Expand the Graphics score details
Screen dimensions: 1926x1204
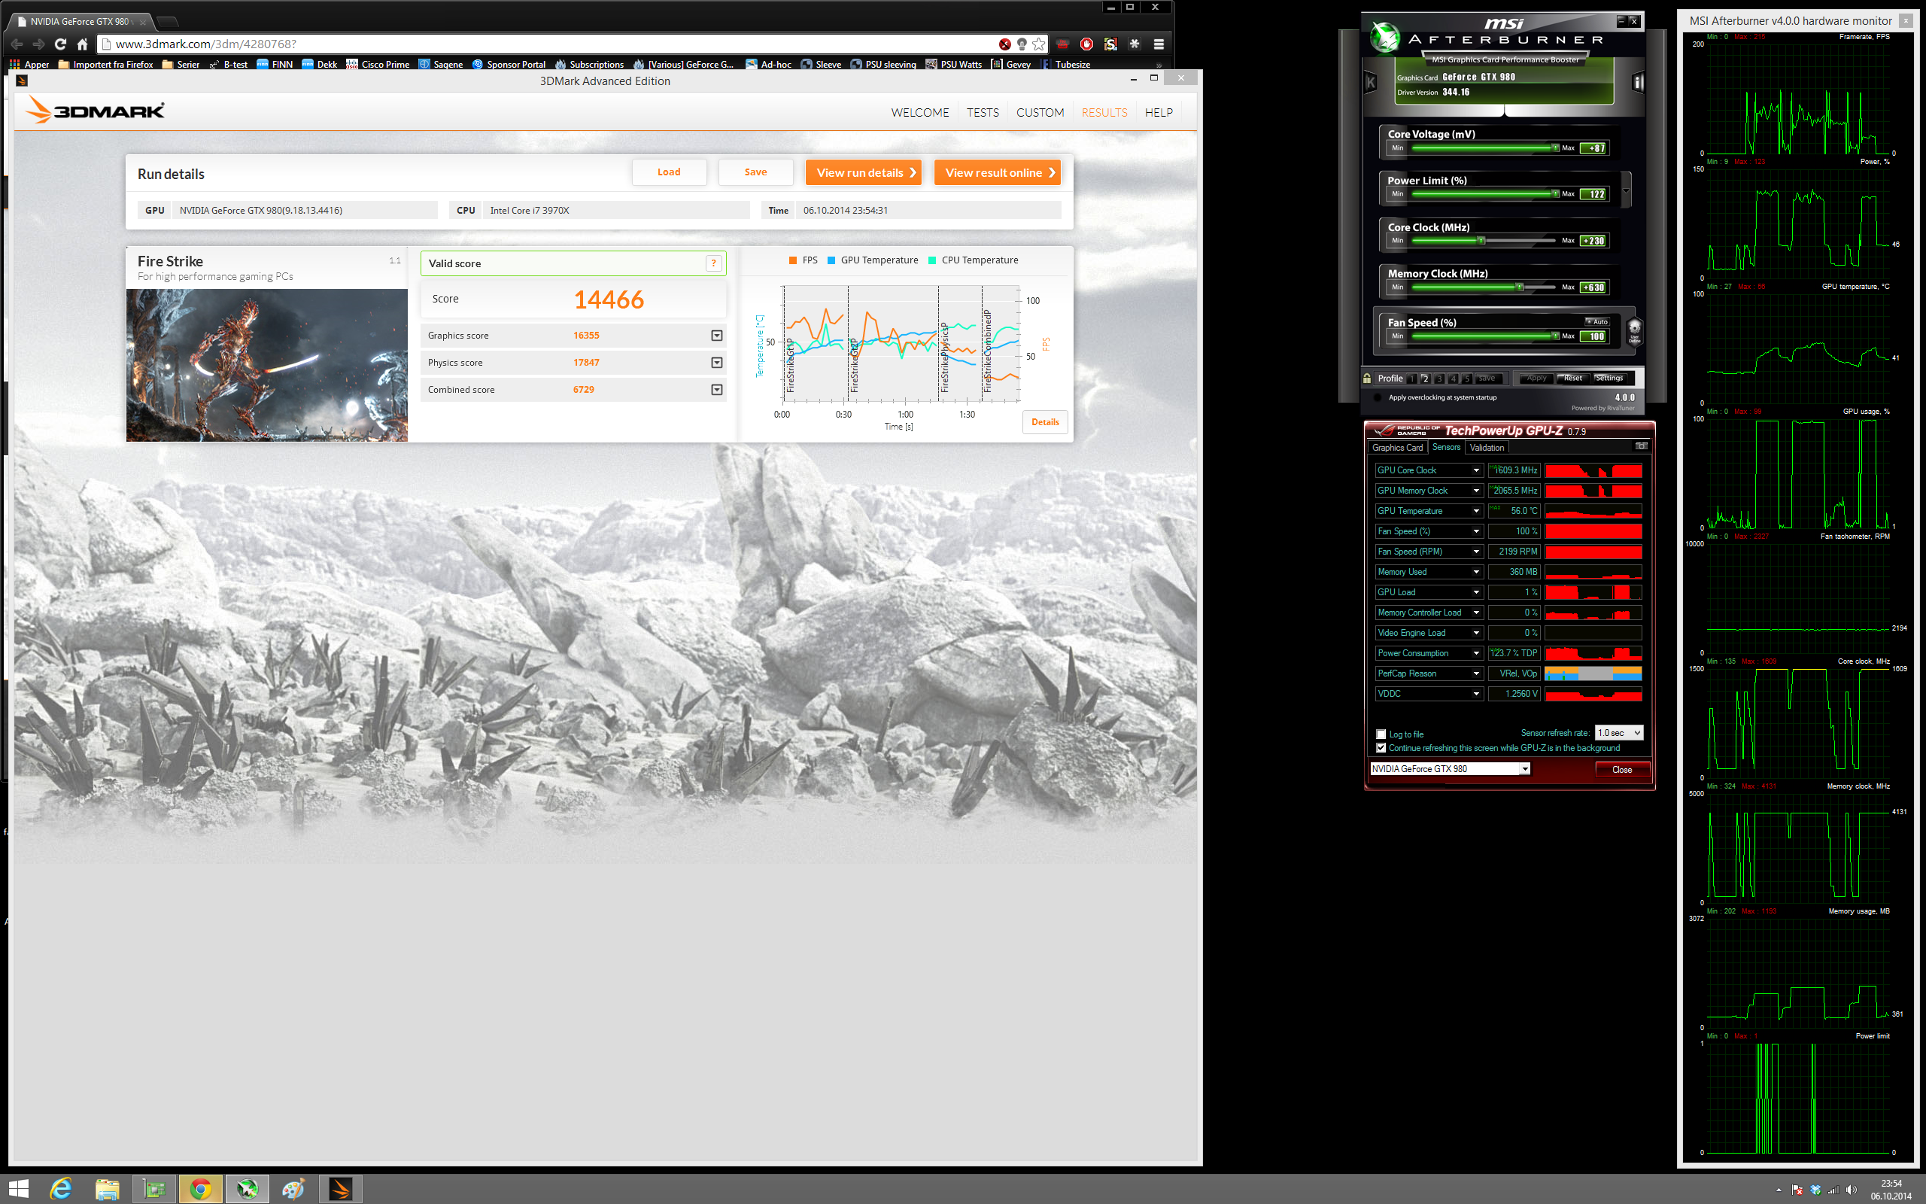[716, 336]
